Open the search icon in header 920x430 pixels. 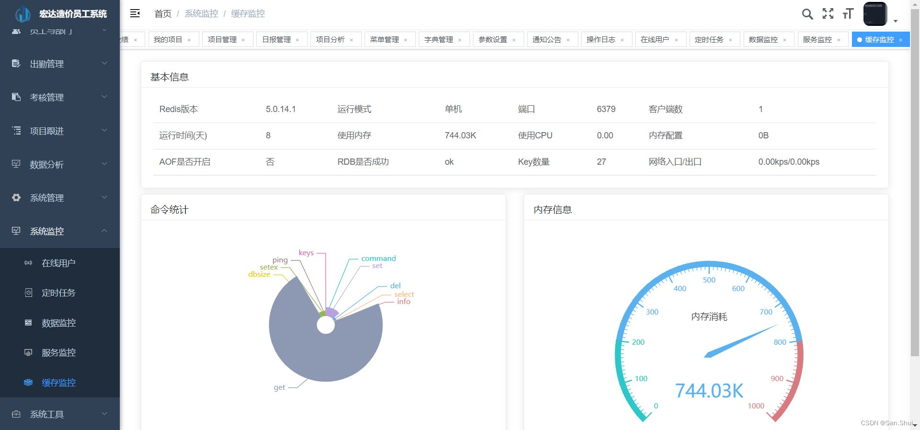[x=807, y=14]
